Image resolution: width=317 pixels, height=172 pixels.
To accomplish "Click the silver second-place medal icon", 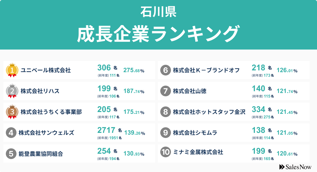I will [x=12, y=91].
